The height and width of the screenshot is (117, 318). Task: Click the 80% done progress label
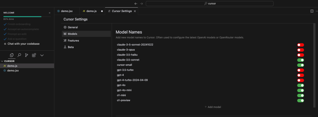pyautogui.click(x=8, y=19)
